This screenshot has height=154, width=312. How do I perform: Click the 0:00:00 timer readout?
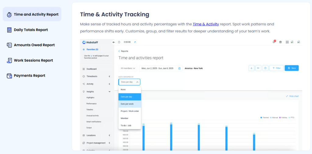(x=127, y=42)
